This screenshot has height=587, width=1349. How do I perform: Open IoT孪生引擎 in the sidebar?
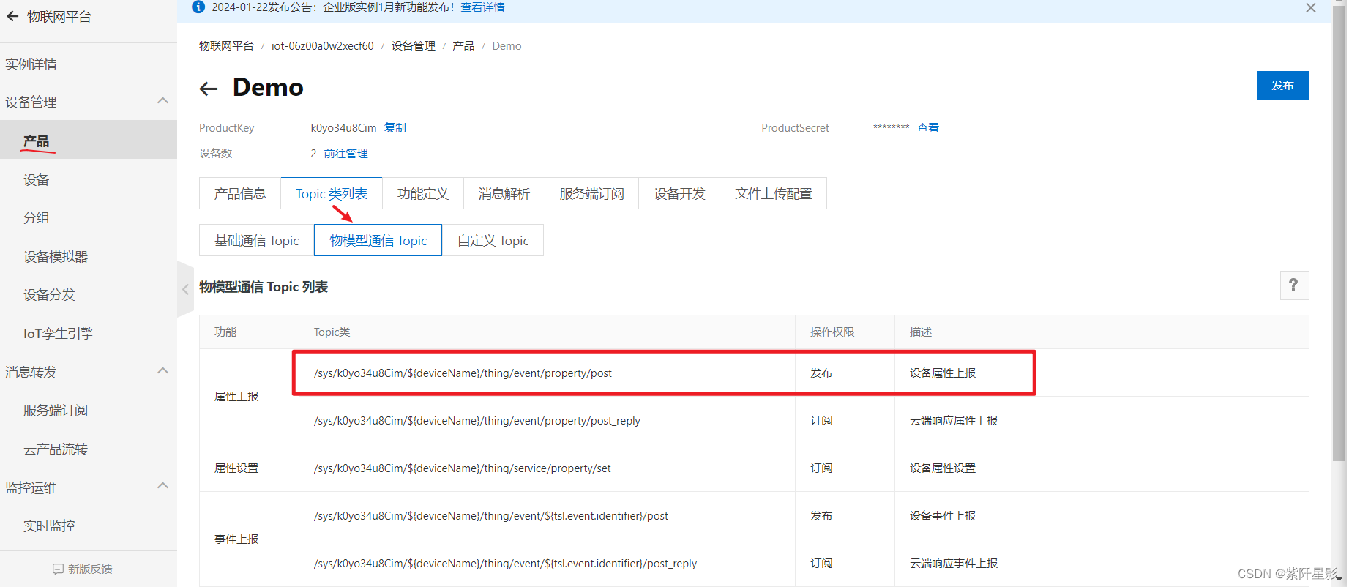tap(59, 334)
